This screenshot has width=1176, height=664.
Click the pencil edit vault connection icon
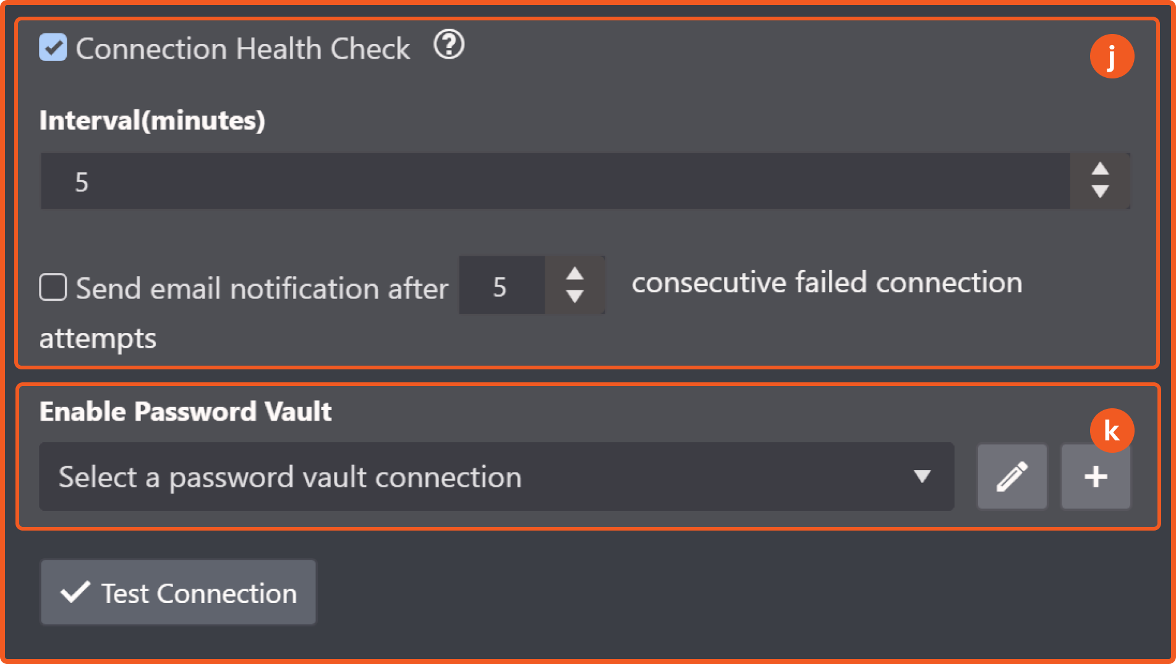tap(1012, 476)
